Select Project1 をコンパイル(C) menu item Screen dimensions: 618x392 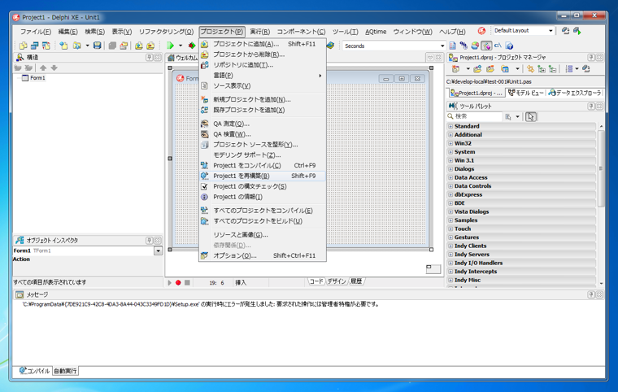(263, 166)
